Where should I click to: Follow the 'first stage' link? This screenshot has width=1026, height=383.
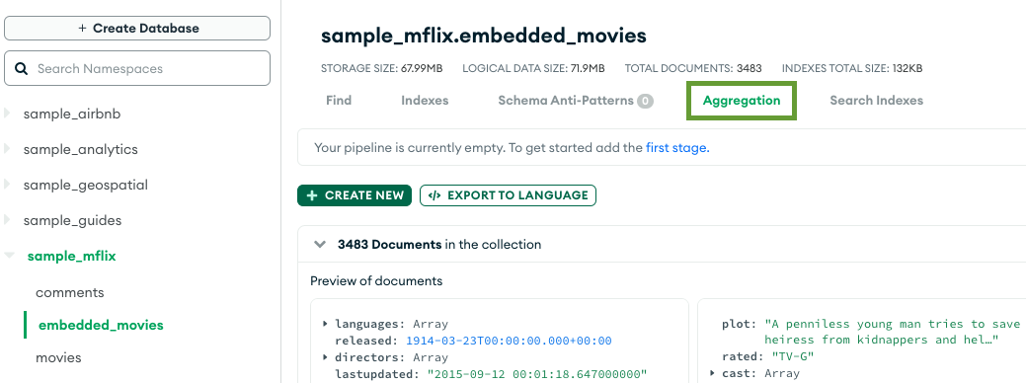pos(677,148)
